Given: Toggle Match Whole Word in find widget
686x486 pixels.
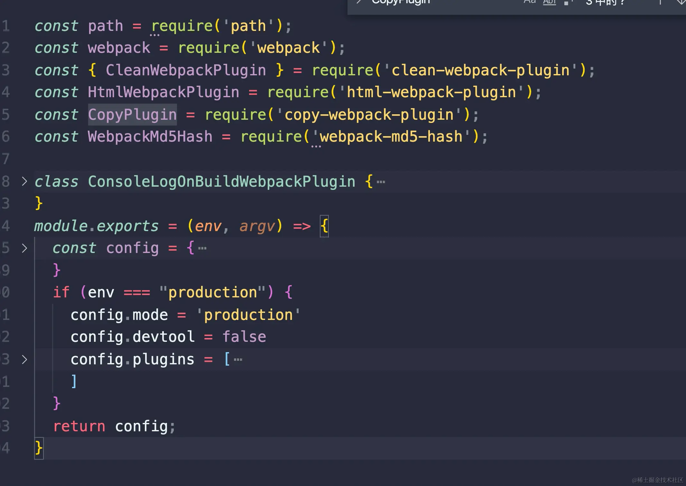Looking at the screenshot, I should (x=549, y=2).
